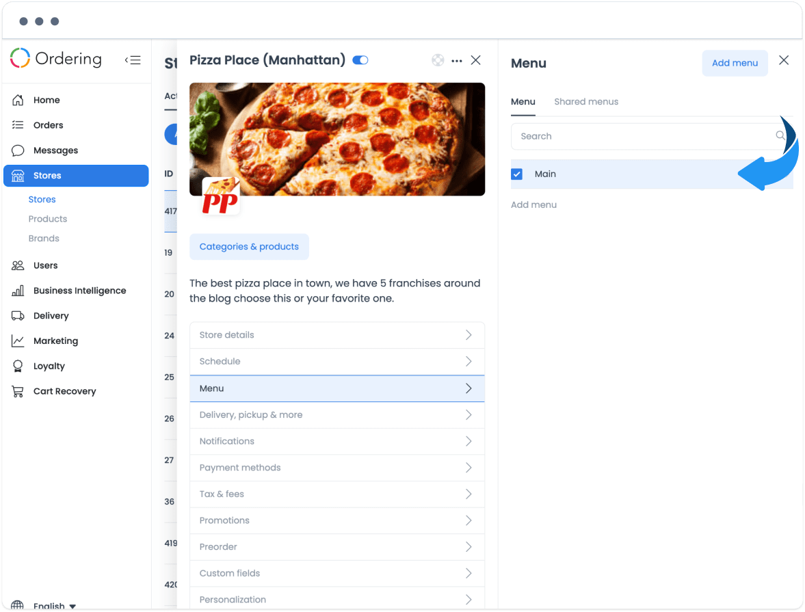Open the Products submenu link
Viewport: 805px width, 612px height.
[x=48, y=219]
